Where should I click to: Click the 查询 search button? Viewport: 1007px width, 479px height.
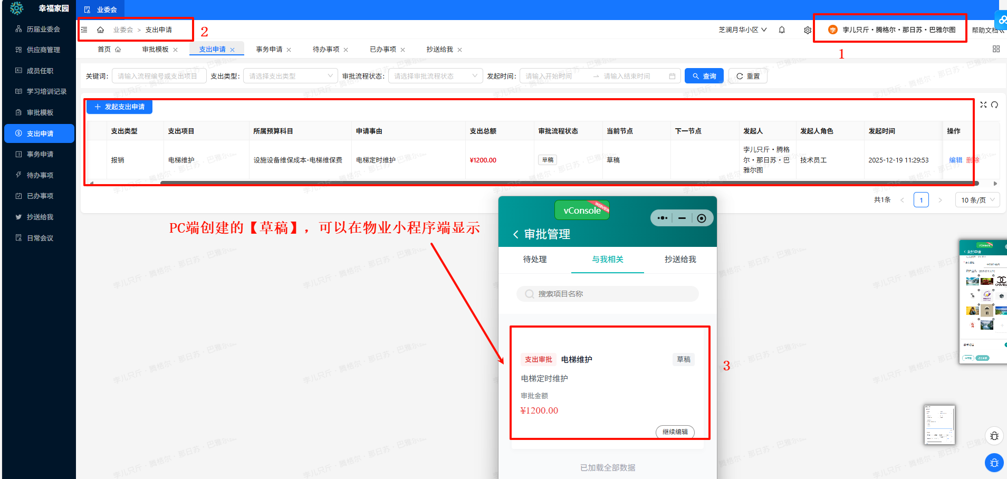[704, 76]
